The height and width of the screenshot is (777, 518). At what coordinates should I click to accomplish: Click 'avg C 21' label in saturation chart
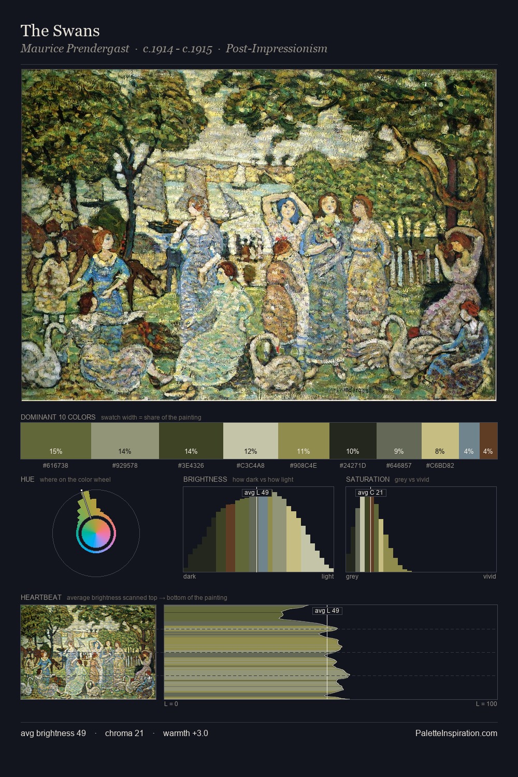click(371, 493)
